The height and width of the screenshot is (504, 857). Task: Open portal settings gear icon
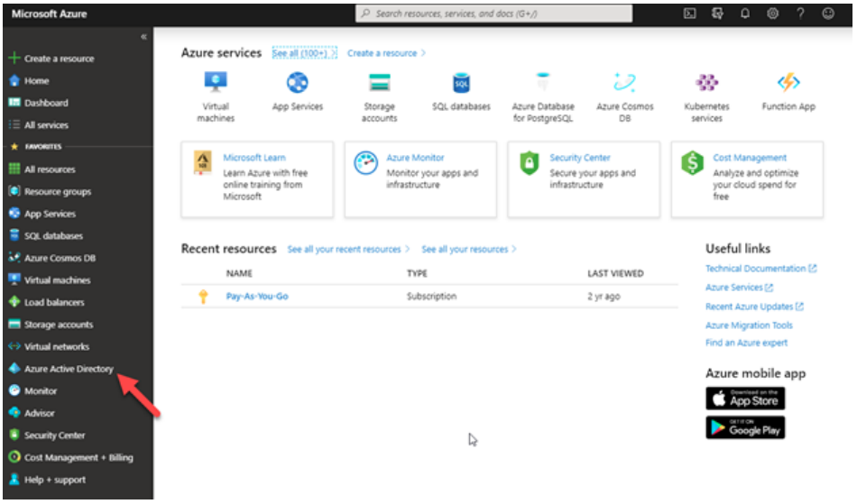point(772,14)
